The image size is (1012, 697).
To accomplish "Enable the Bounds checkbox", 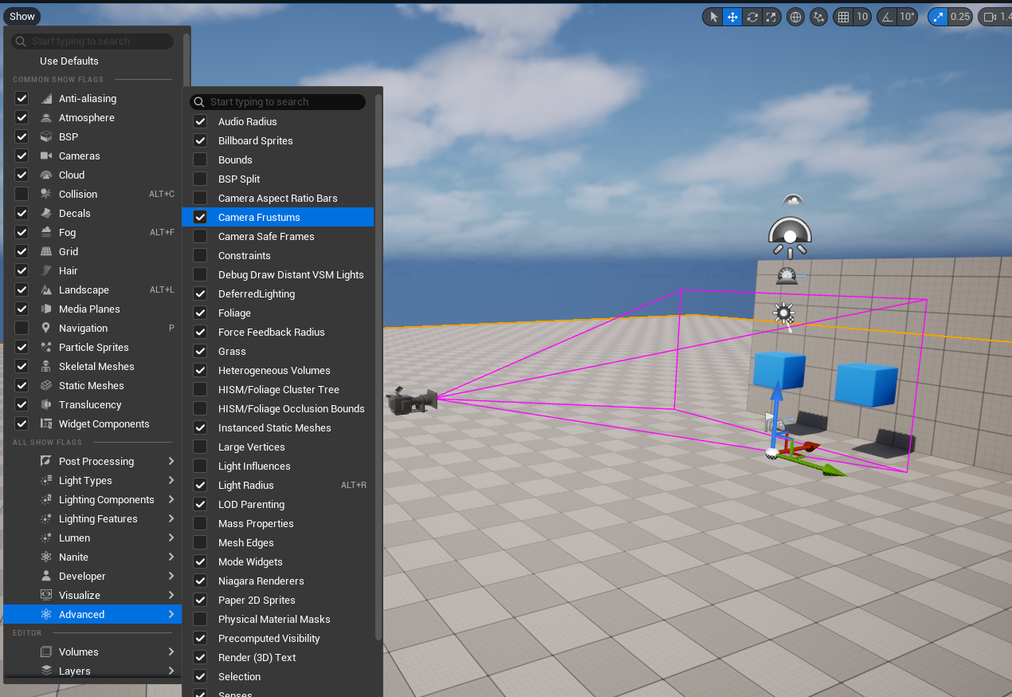I will click(x=200, y=159).
